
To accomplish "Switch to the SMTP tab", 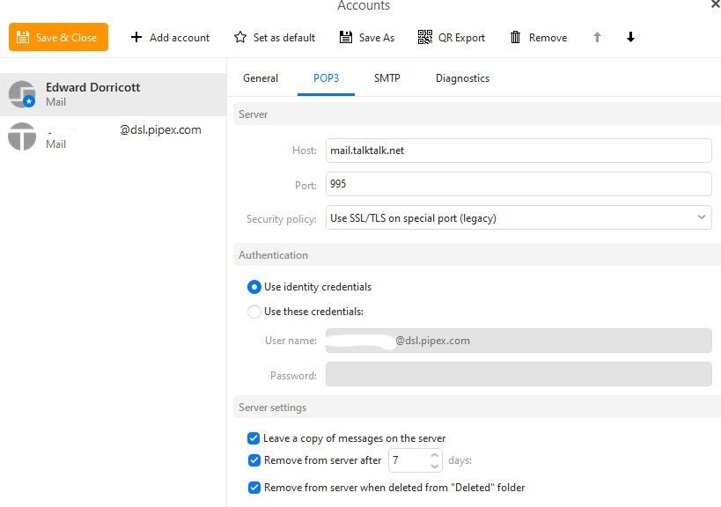I will click(x=387, y=78).
